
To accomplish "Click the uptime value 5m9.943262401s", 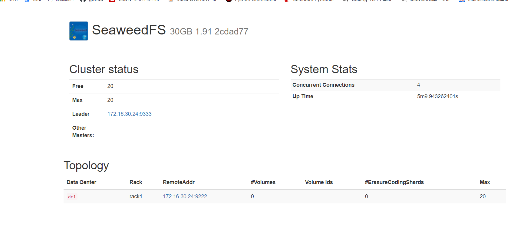I will coord(437,96).
